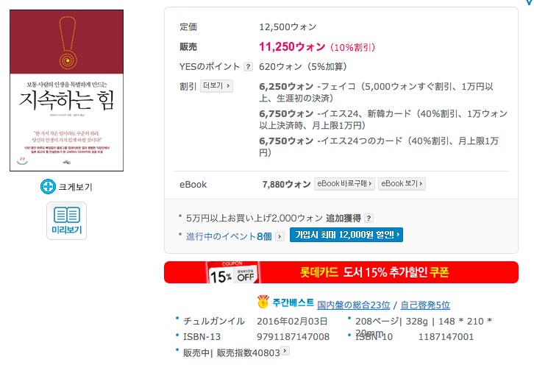Open the 미리보기 book preview icon
Screen dimensions: 534x365
[x=67, y=221]
